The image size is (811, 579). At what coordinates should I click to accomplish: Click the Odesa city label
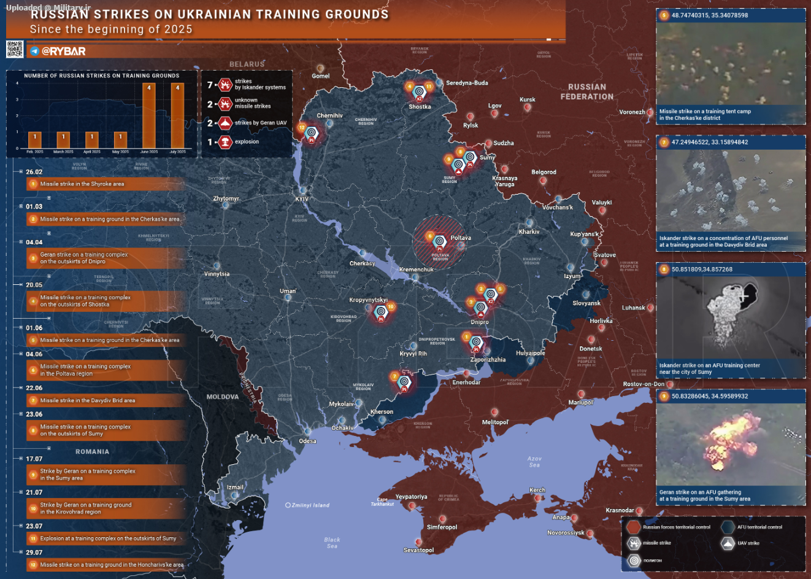(x=308, y=441)
